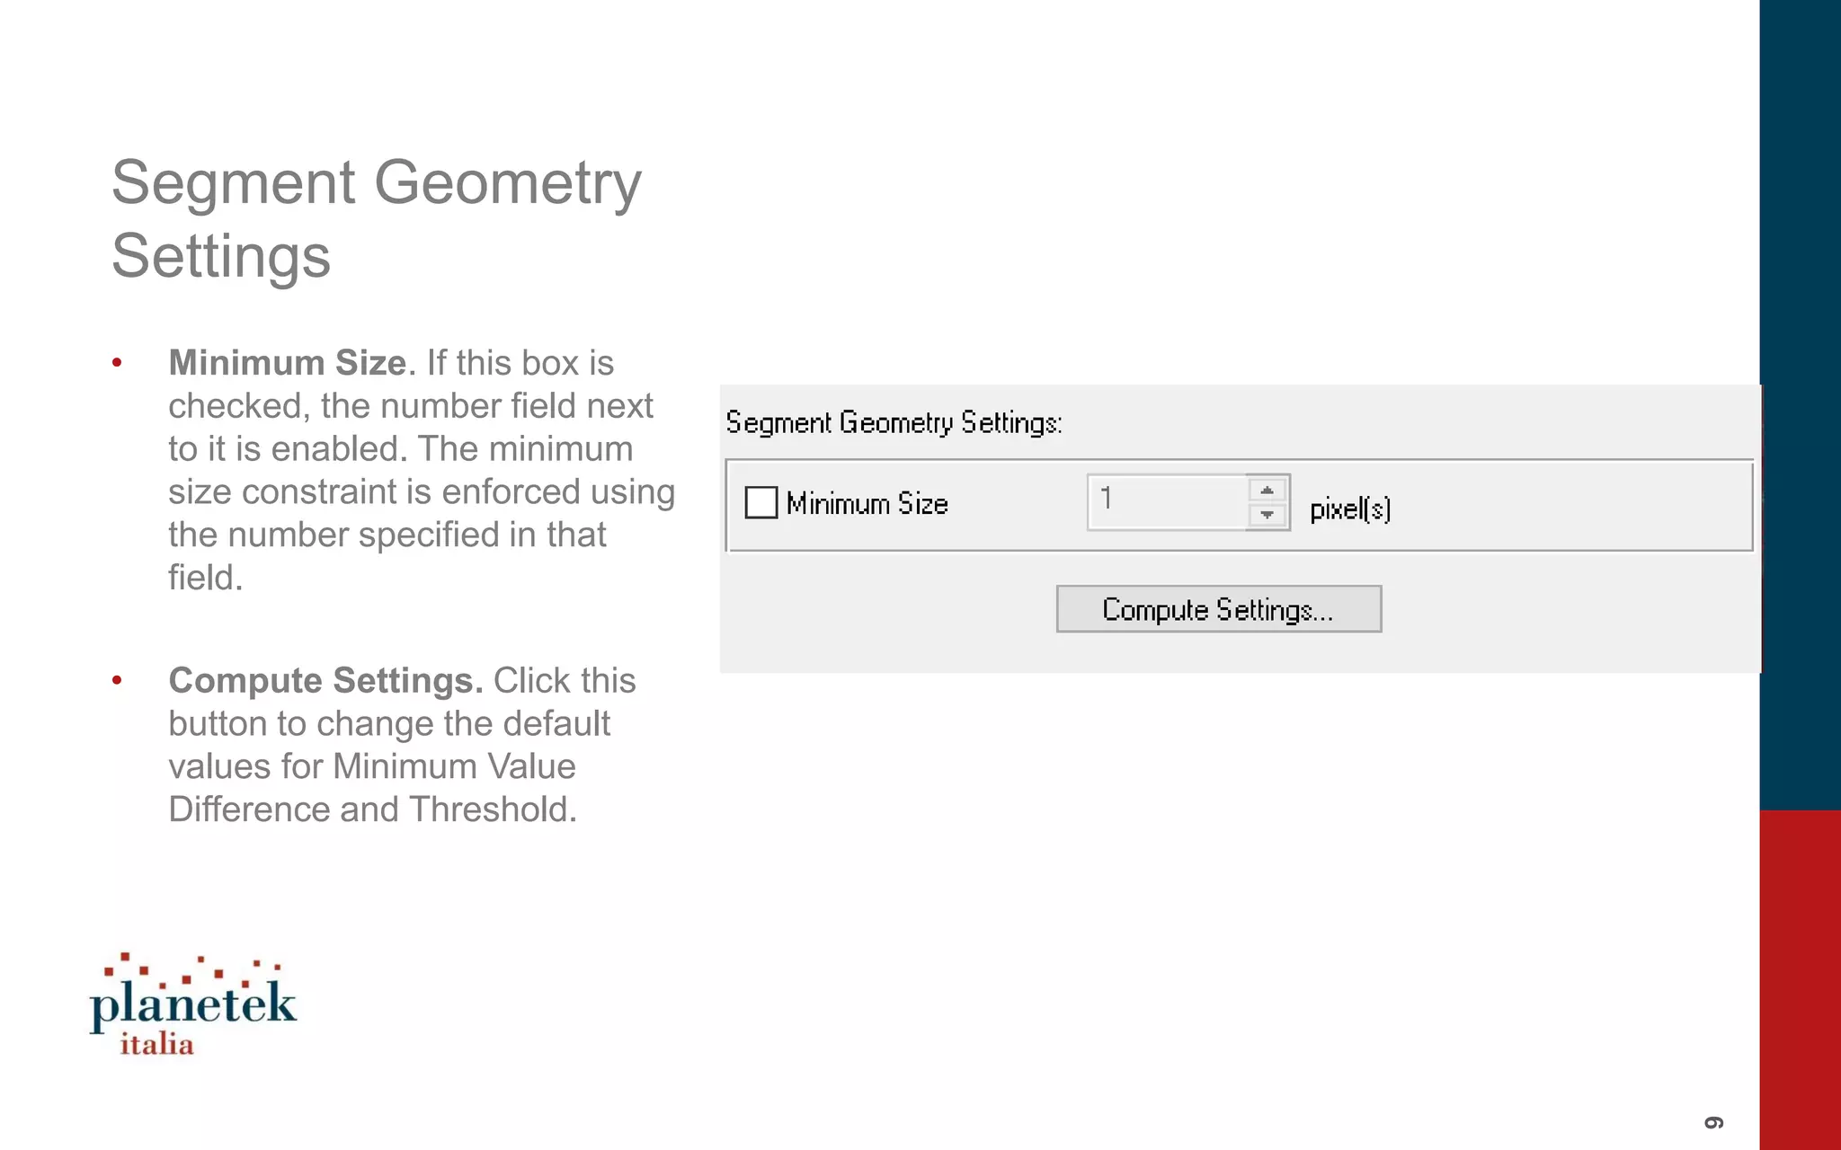Click the bold 'Minimum Size' bullet heading
Image resolution: width=1841 pixels, height=1150 pixels.
(288, 363)
